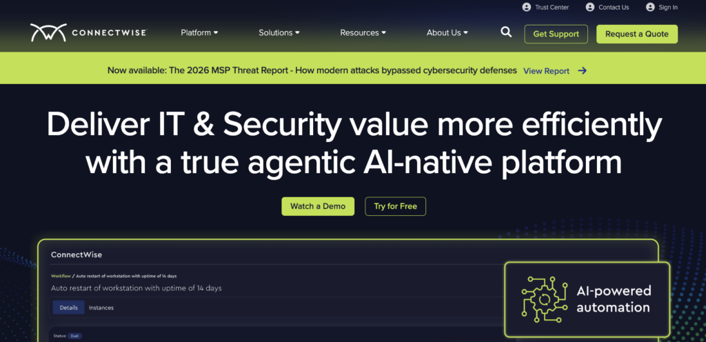Click the Try for Free button
This screenshot has height=342, width=706.
click(x=395, y=206)
